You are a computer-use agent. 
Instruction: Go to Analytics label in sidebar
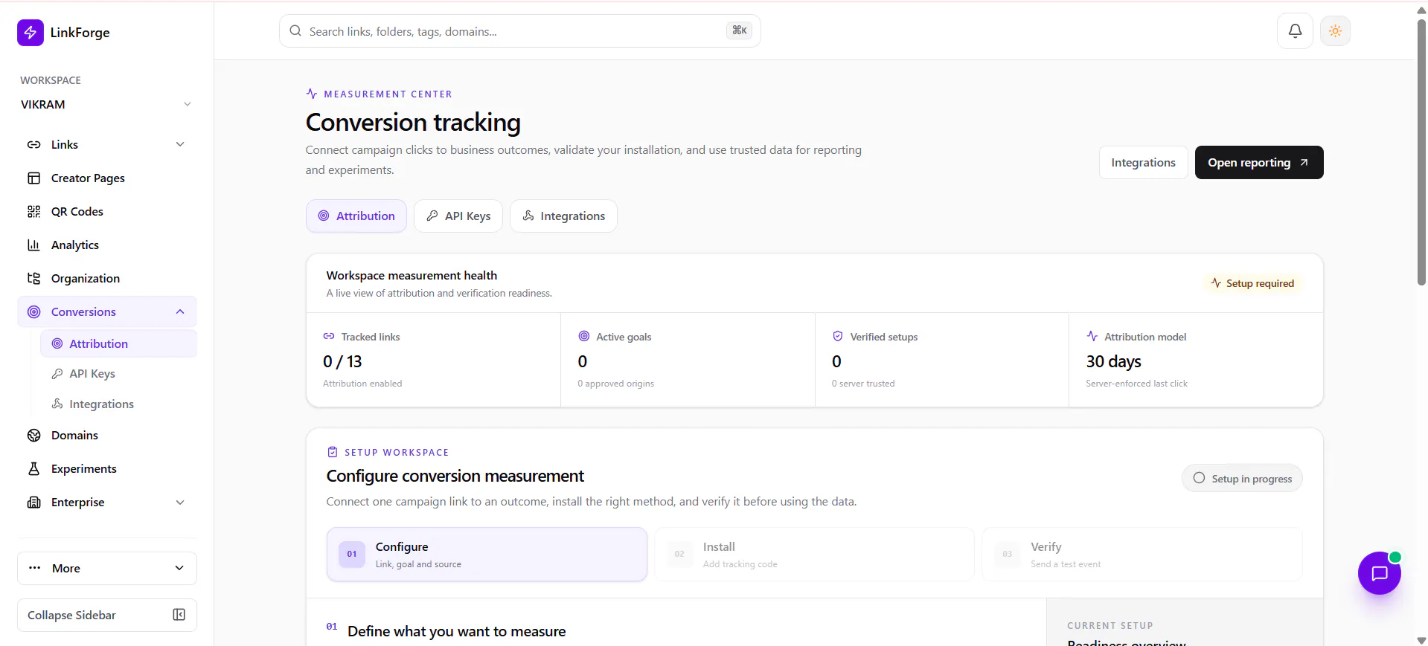pyautogui.click(x=75, y=245)
